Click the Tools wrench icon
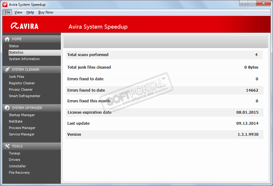273x186 pixels. click(x=7, y=146)
